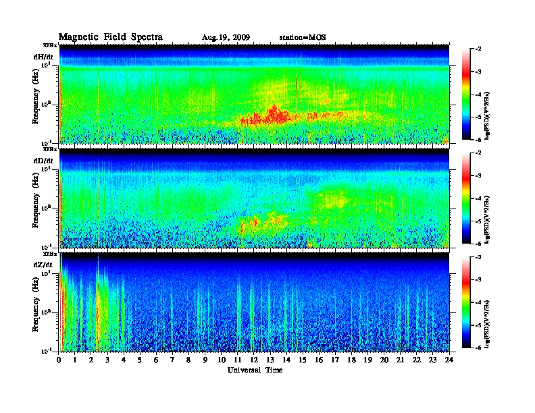Click the PSD units label beside dZ/dt color bar

click(488, 324)
